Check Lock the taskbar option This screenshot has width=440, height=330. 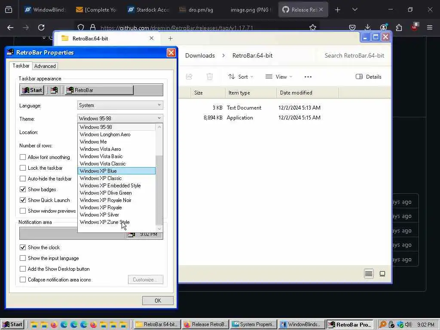[x=23, y=168]
